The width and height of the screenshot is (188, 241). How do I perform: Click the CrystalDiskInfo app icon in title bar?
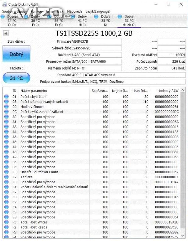pos(5,4)
